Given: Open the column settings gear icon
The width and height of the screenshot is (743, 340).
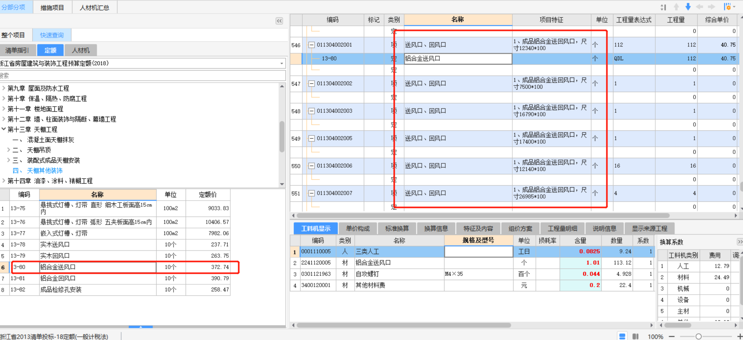Looking at the screenshot, I should coord(727,7).
